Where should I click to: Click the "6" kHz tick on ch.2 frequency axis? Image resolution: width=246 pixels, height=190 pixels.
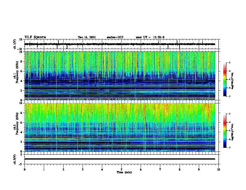(22, 123)
